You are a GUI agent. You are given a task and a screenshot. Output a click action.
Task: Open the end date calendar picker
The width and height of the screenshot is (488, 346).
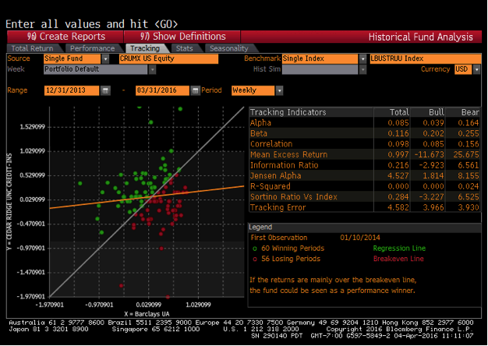[x=195, y=90]
